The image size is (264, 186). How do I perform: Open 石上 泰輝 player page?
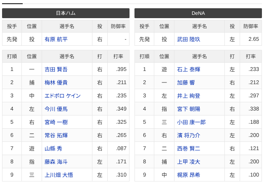click(x=189, y=69)
